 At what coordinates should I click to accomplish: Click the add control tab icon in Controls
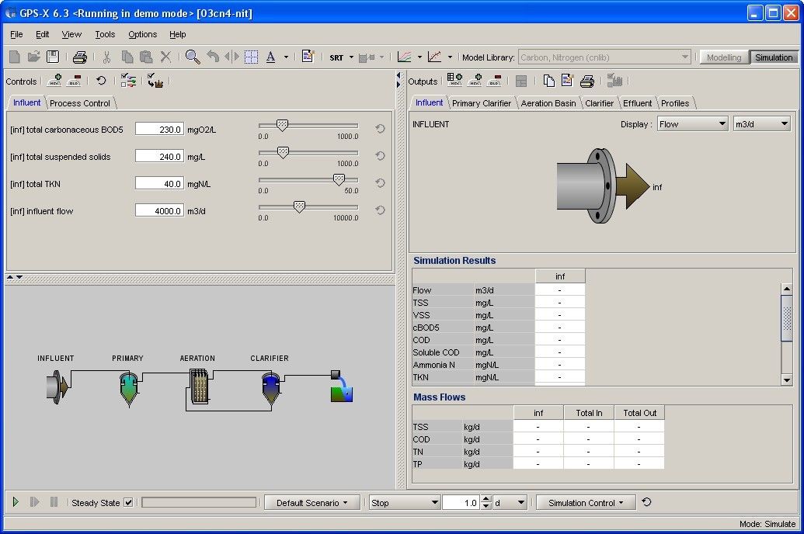[x=55, y=81]
